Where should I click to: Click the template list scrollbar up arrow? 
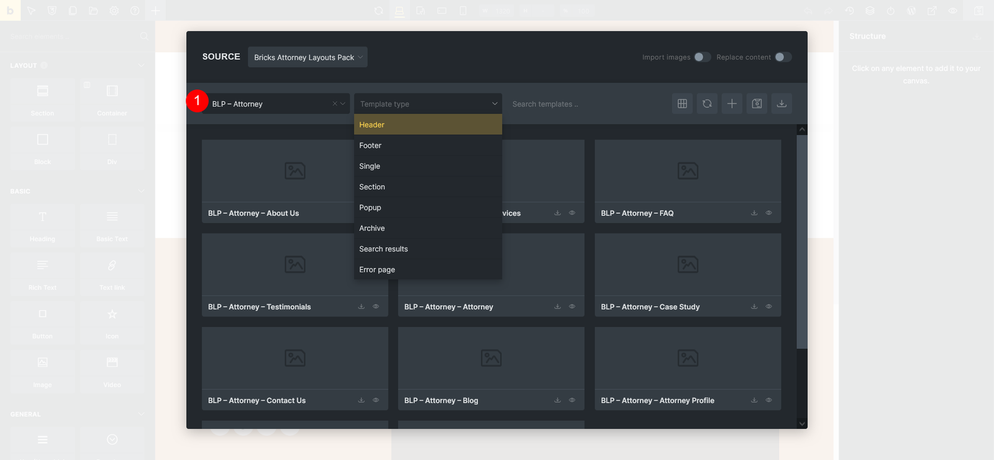pyautogui.click(x=802, y=130)
